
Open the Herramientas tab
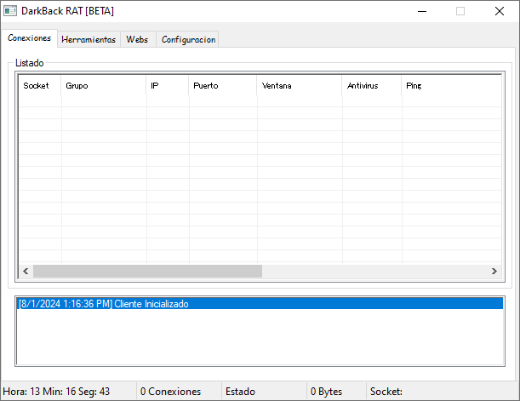(x=89, y=40)
